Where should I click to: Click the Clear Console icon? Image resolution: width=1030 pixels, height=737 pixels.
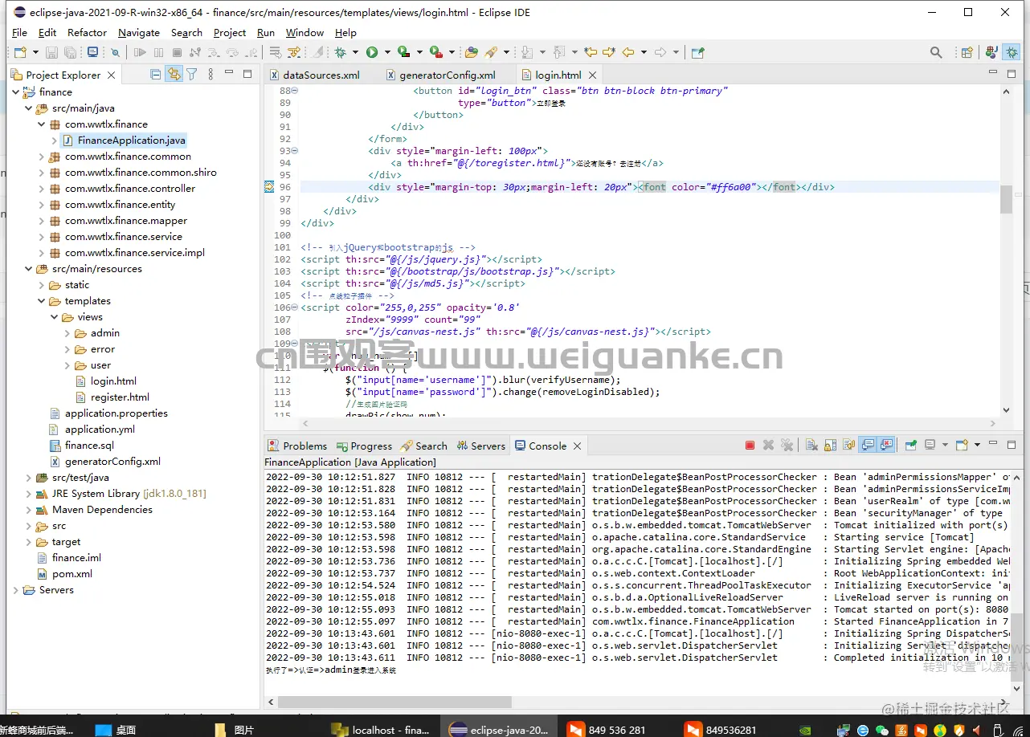coord(811,445)
